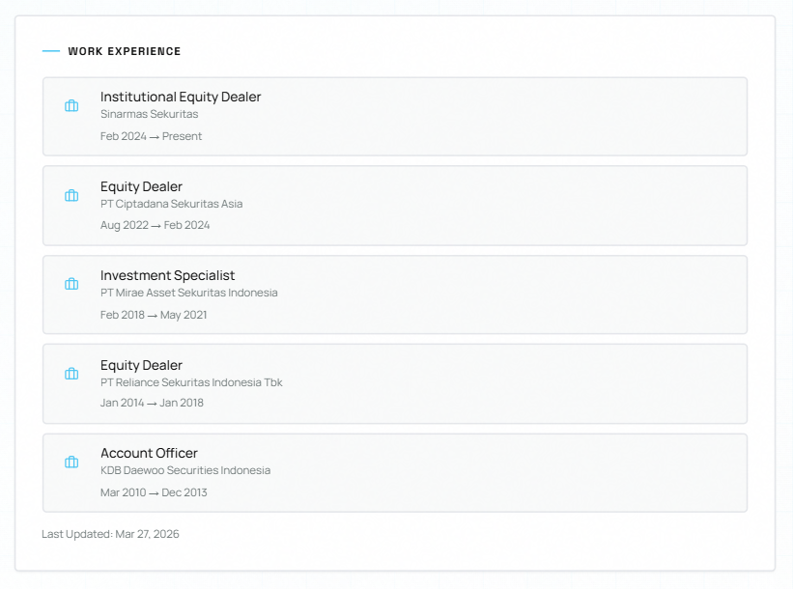This screenshot has width=793, height=589.
Task: Select the briefcase icon for Investment Specialist
Action: click(71, 284)
